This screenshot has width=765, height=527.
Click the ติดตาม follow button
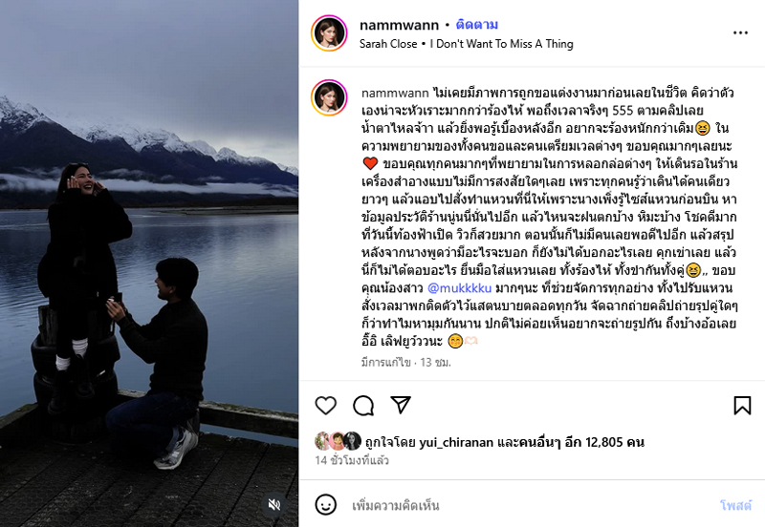click(476, 25)
